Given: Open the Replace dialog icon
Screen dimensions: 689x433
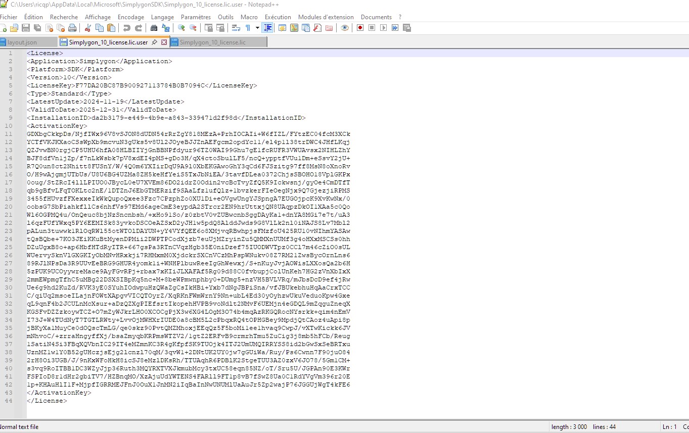Looking at the screenshot, I should pyautogui.click(x=166, y=28).
